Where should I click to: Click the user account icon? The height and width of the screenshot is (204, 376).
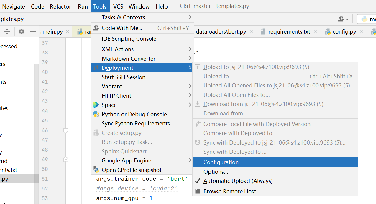343,19
